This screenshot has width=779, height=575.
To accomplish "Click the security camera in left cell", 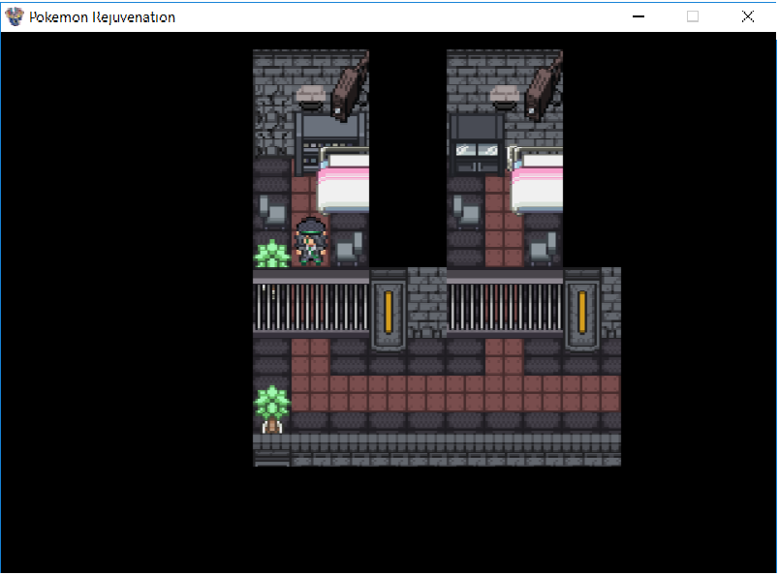I will click(350, 87).
